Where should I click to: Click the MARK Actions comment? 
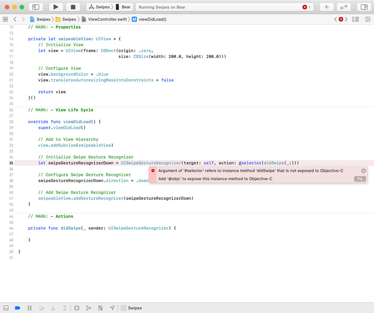coord(50,216)
